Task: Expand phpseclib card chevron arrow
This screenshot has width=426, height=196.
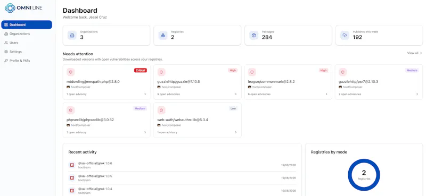Action: [145, 132]
